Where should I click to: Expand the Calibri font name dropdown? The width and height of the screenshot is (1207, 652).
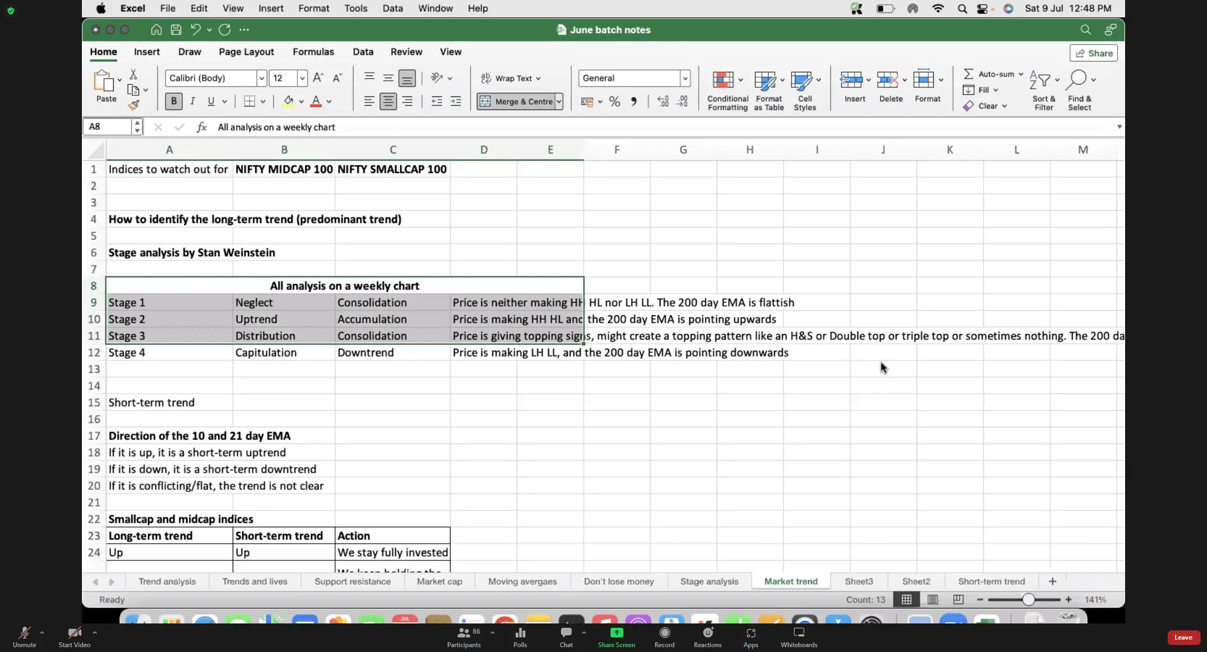pos(261,78)
